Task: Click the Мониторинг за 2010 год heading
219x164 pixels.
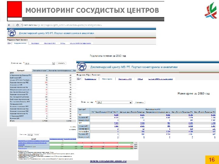Action: tap(193, 94)
